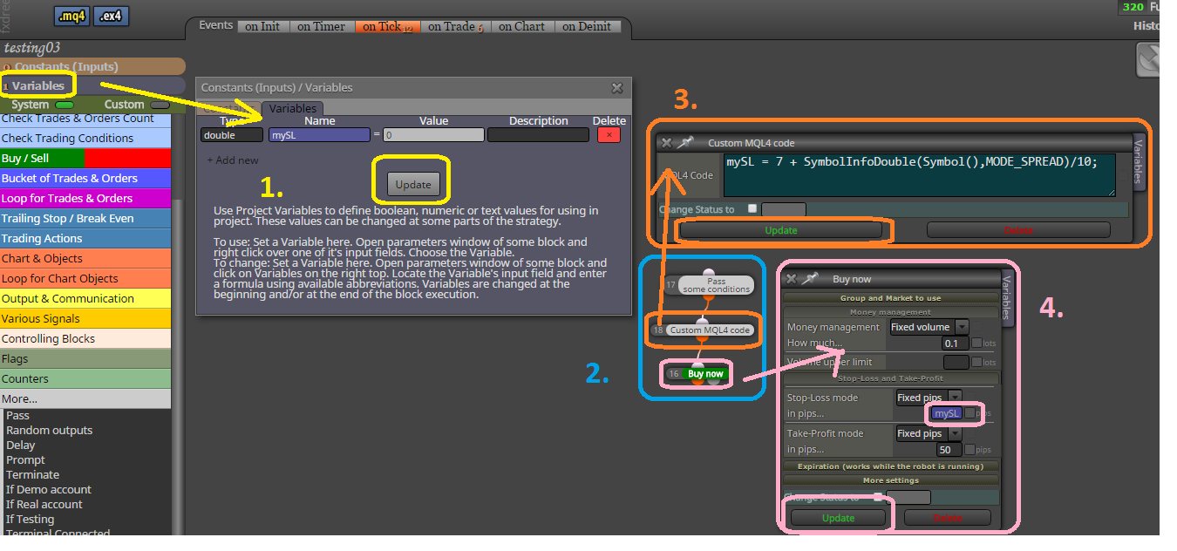Open Variables in the sidebar
This screenshot has width=1177, height=551.
click(x=92, y=85)
